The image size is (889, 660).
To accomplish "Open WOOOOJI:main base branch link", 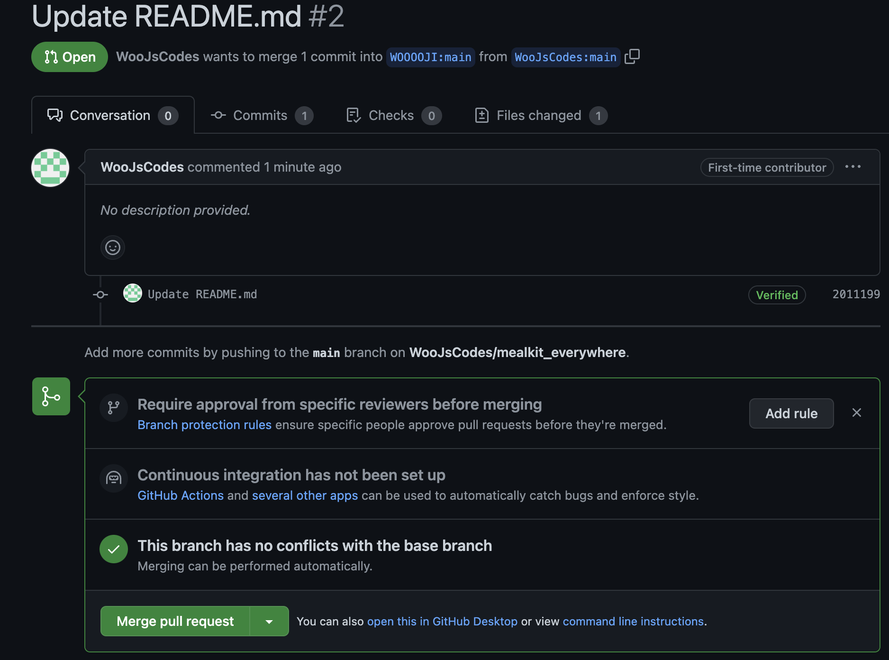I will tap(430, 57).
